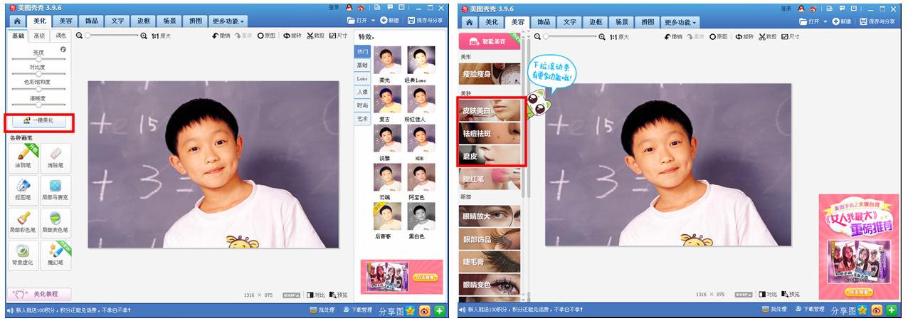Click 1:1 原大 in 美化 window
Viewport: 908px width, 326px height.
coord(161,36)
